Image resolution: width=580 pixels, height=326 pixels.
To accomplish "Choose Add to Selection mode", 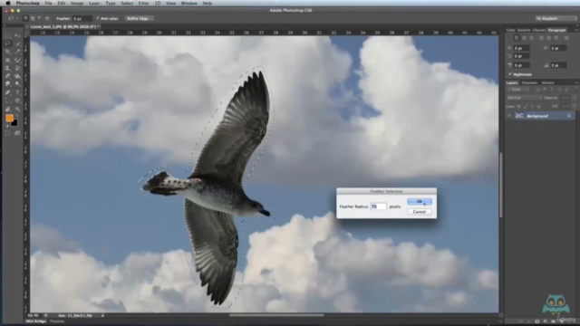I will [33, 18].
